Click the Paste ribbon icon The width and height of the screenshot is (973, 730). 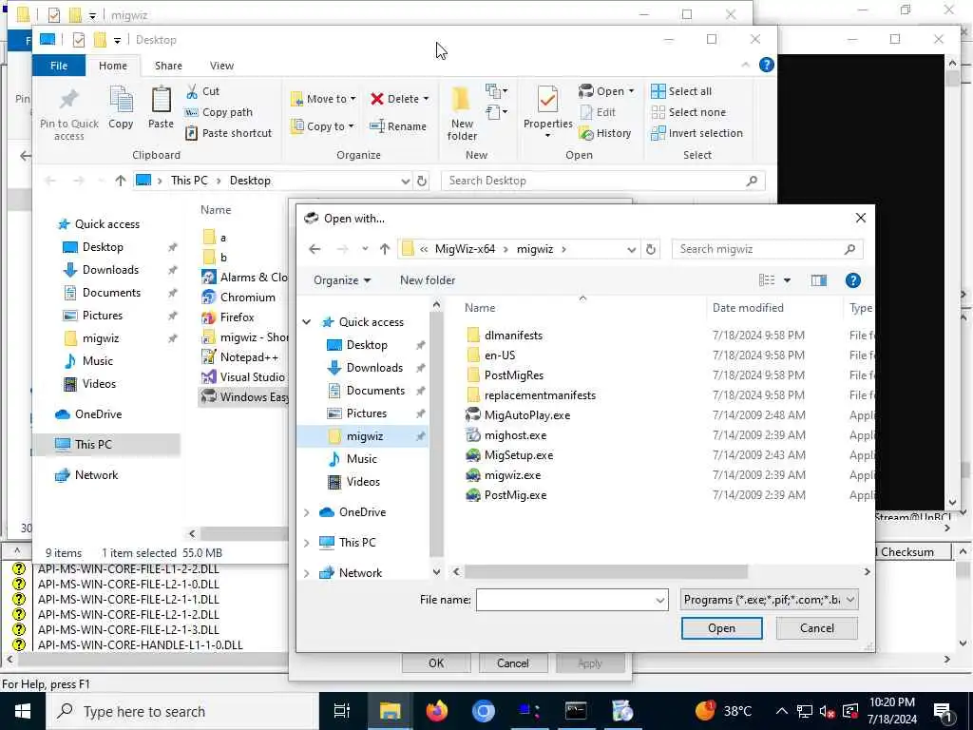tap(162, 99)
